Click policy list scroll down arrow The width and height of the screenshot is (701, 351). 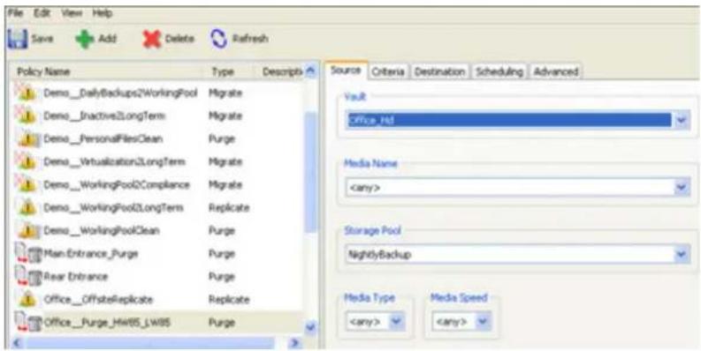coord(311,328)
